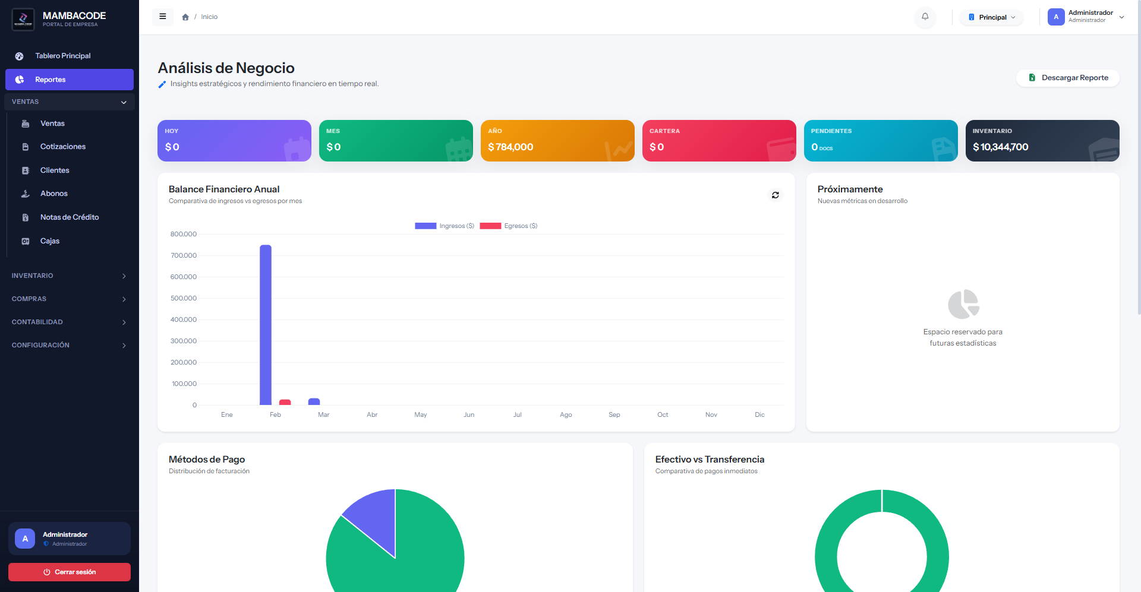Open the Cajas submenu item
Image resolution: width=1141 pixels, height=592 pixels.
pyautogui.click(x=71, y=241)
